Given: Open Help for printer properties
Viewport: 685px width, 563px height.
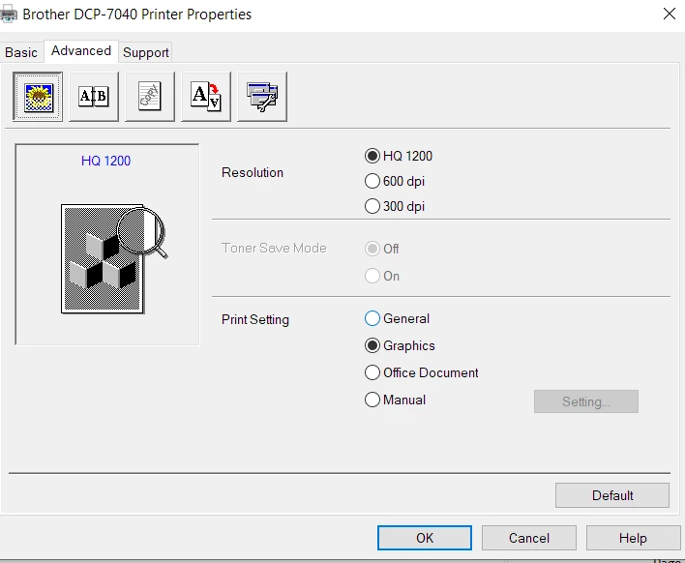Looking at the screenshot, I should [x=633, y=538].
